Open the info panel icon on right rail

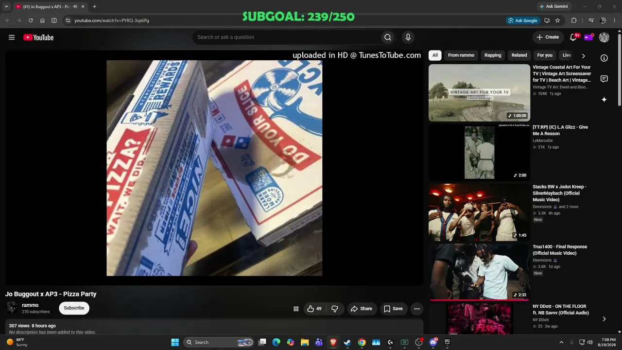604,58
